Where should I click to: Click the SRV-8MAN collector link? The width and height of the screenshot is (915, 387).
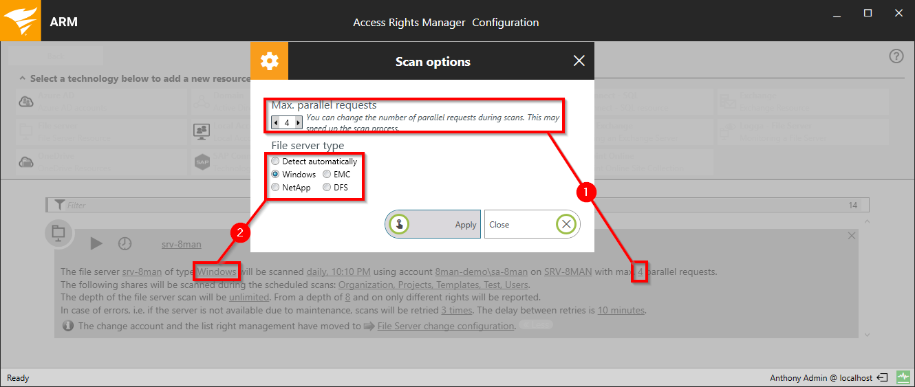pos(568,272)
